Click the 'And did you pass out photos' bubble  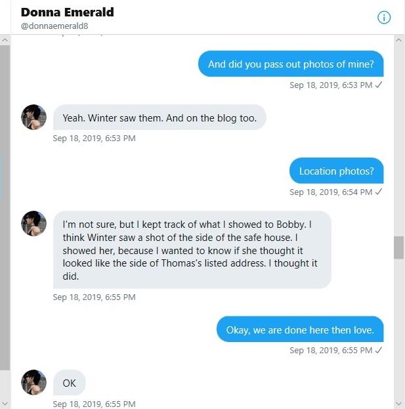coord(291,64)
